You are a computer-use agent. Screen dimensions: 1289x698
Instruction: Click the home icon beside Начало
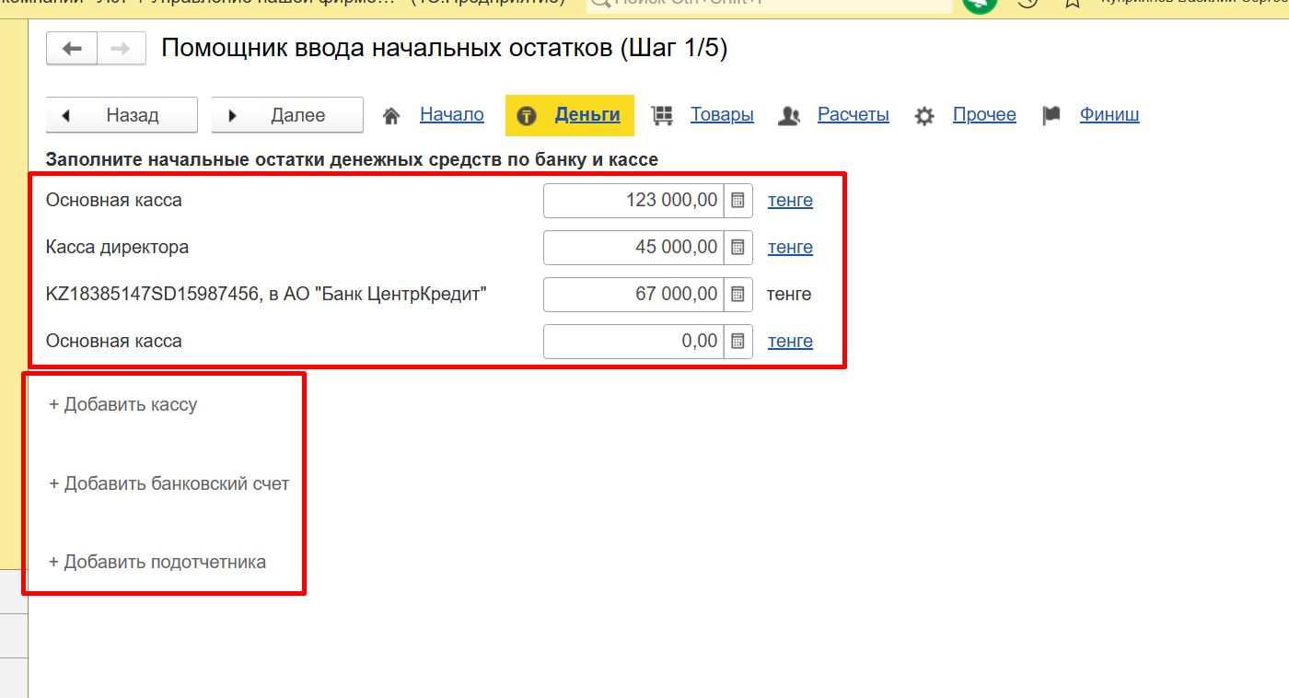pos(391,115)
